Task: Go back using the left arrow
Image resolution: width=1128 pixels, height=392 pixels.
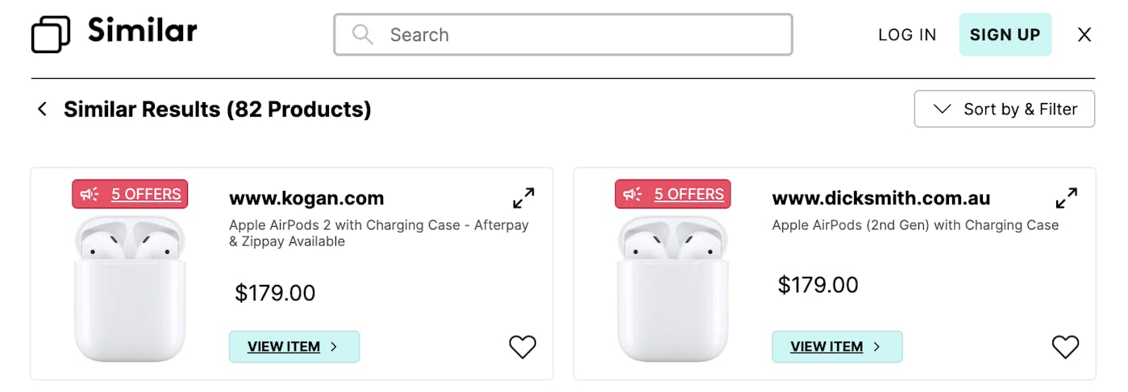Action: pyautogui.click(x=42, y=109)
